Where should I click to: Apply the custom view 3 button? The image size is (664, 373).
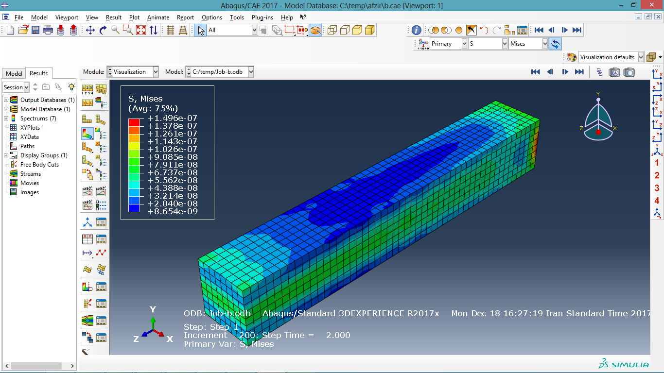point(657,188)
